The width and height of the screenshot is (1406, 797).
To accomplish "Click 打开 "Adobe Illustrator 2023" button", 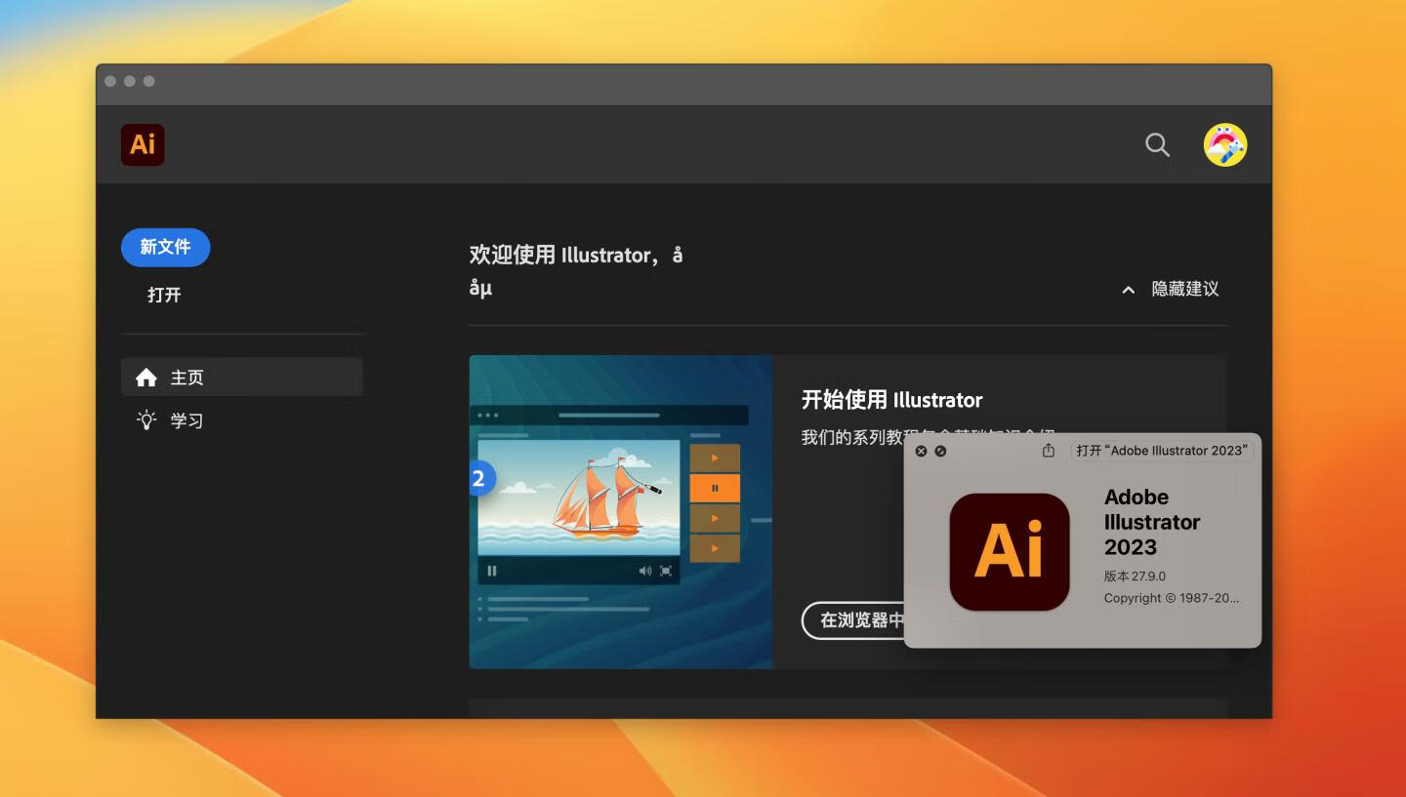I will 1162,451.
